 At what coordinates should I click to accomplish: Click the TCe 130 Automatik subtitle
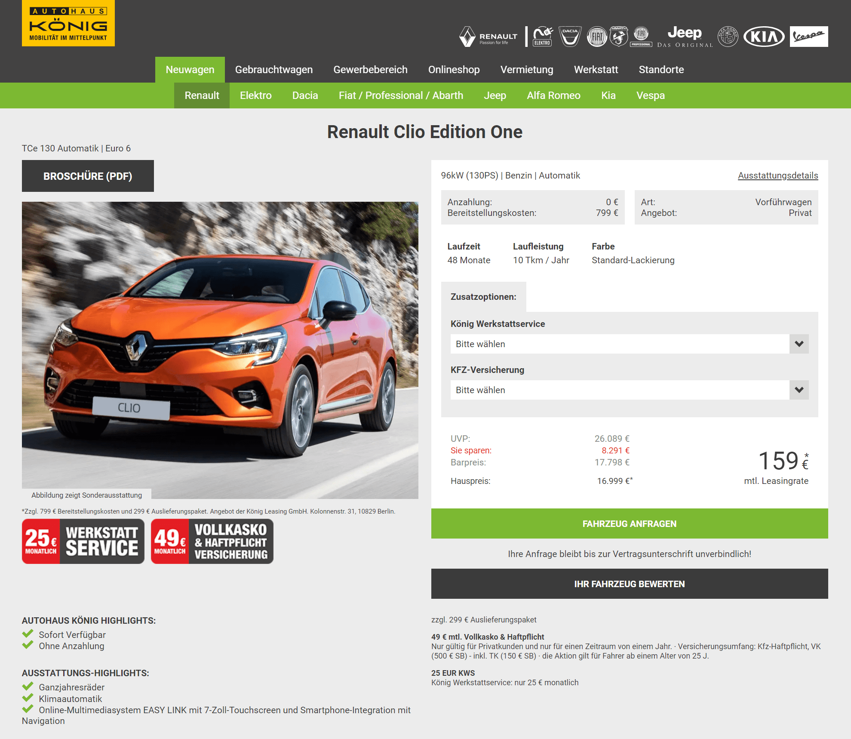pyautogui.click(x=76, y=148)
